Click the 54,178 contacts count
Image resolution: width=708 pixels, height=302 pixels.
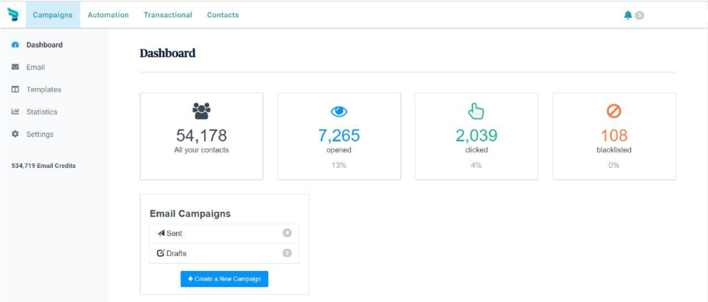click(201, 135)
